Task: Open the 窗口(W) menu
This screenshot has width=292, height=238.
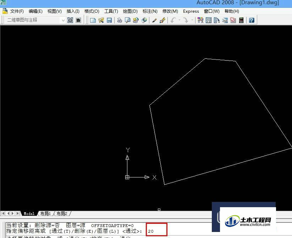Action: pos(211,11)
